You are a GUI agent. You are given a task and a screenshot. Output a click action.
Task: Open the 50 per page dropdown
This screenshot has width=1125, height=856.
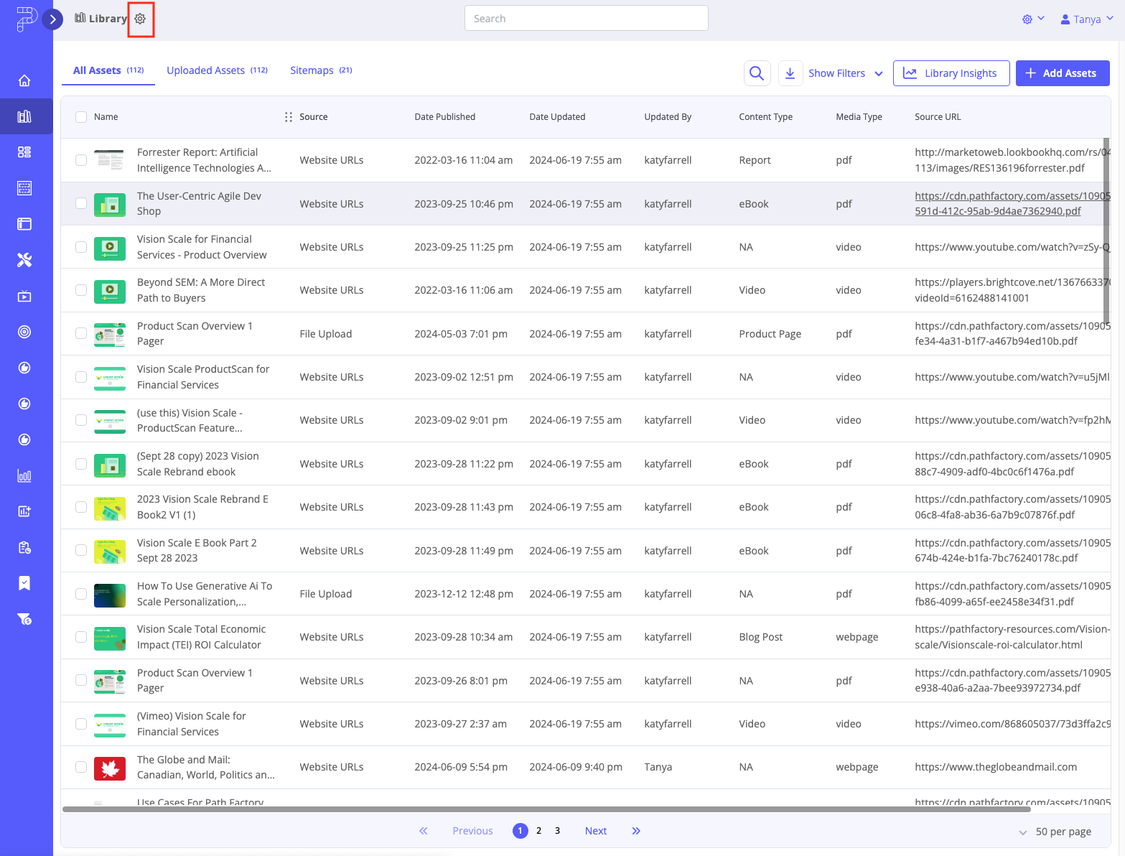pyautogui.click(x=1062, y=832)
